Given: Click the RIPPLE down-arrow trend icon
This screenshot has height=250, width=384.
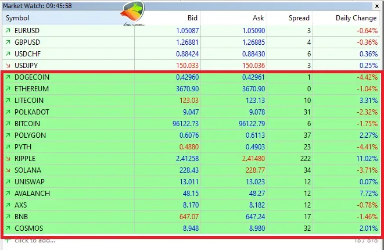Looking at the screenshot, I should (x=8, y=159).
